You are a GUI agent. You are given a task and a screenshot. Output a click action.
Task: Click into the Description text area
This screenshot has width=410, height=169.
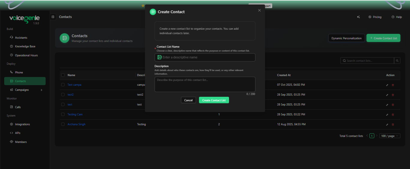[x=205, y=84]
